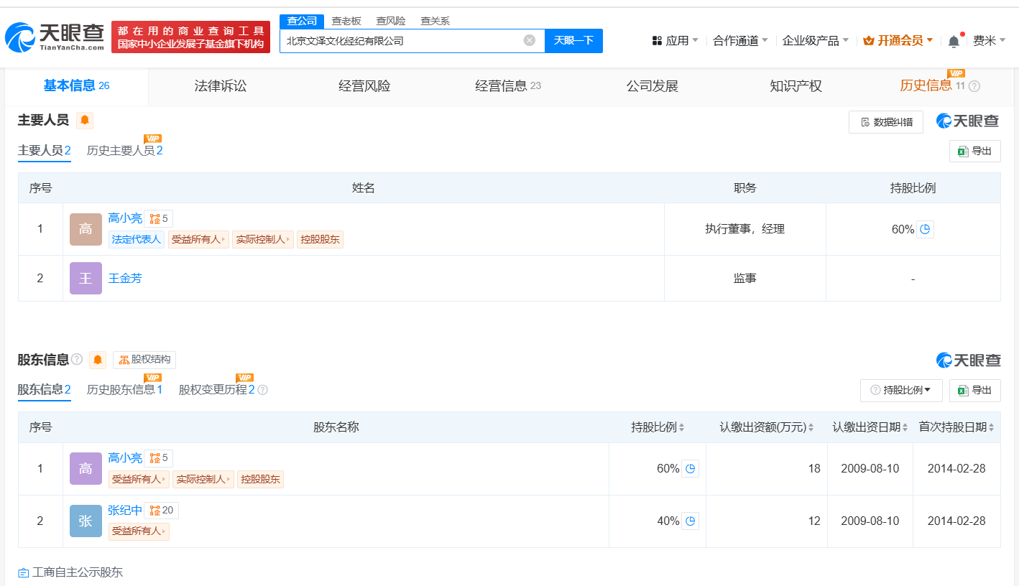The image size is (1019, 586).
Task: Select 查老板 search mode tab
Action: point(346,22)
